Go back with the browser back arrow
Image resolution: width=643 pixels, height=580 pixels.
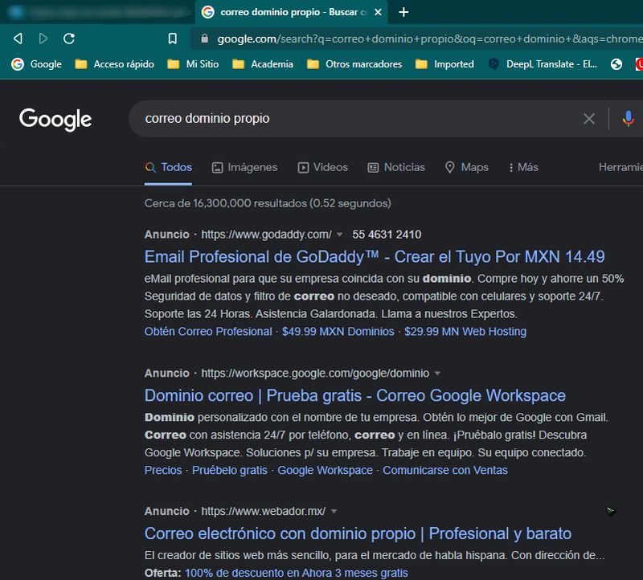coord(18,39)
